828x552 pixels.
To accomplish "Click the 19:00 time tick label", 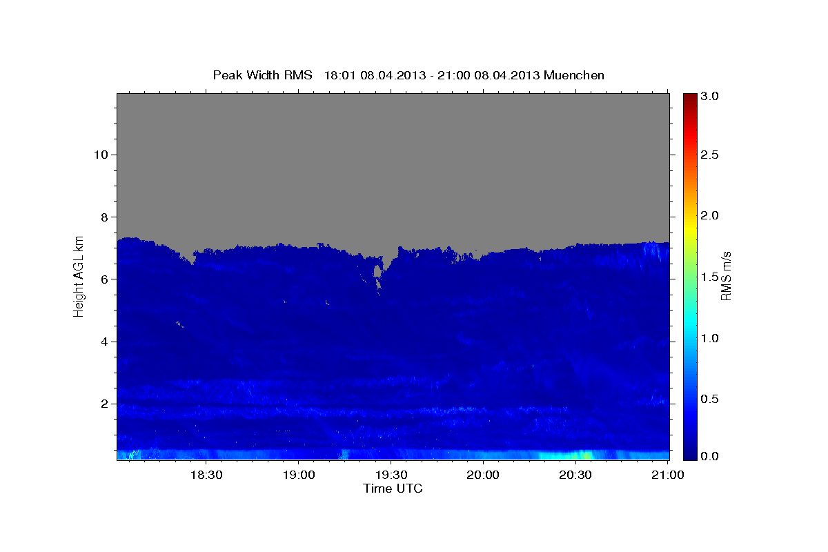I will point(299,475).
